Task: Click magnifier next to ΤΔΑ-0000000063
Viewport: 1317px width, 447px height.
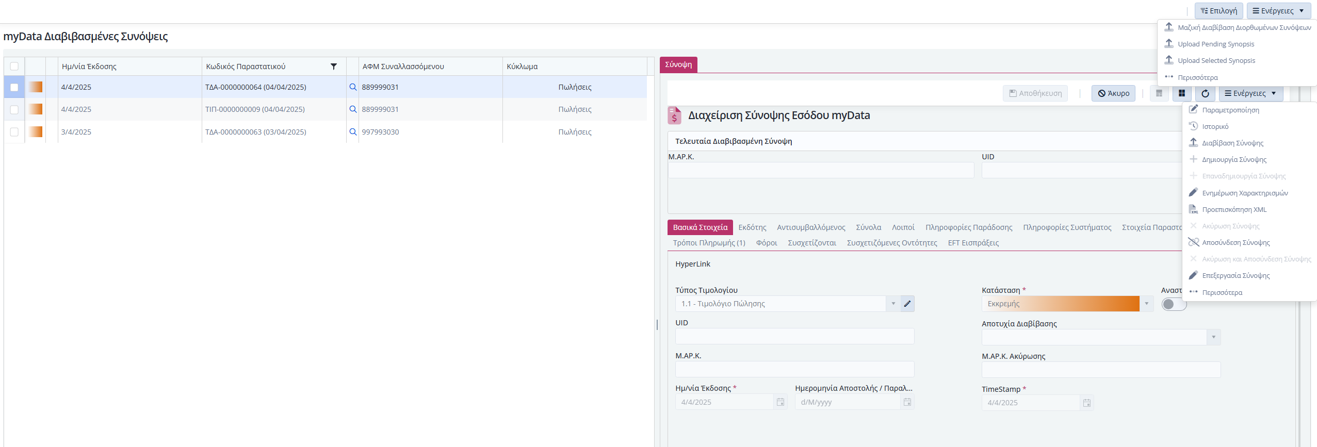Action: point(353,132)
